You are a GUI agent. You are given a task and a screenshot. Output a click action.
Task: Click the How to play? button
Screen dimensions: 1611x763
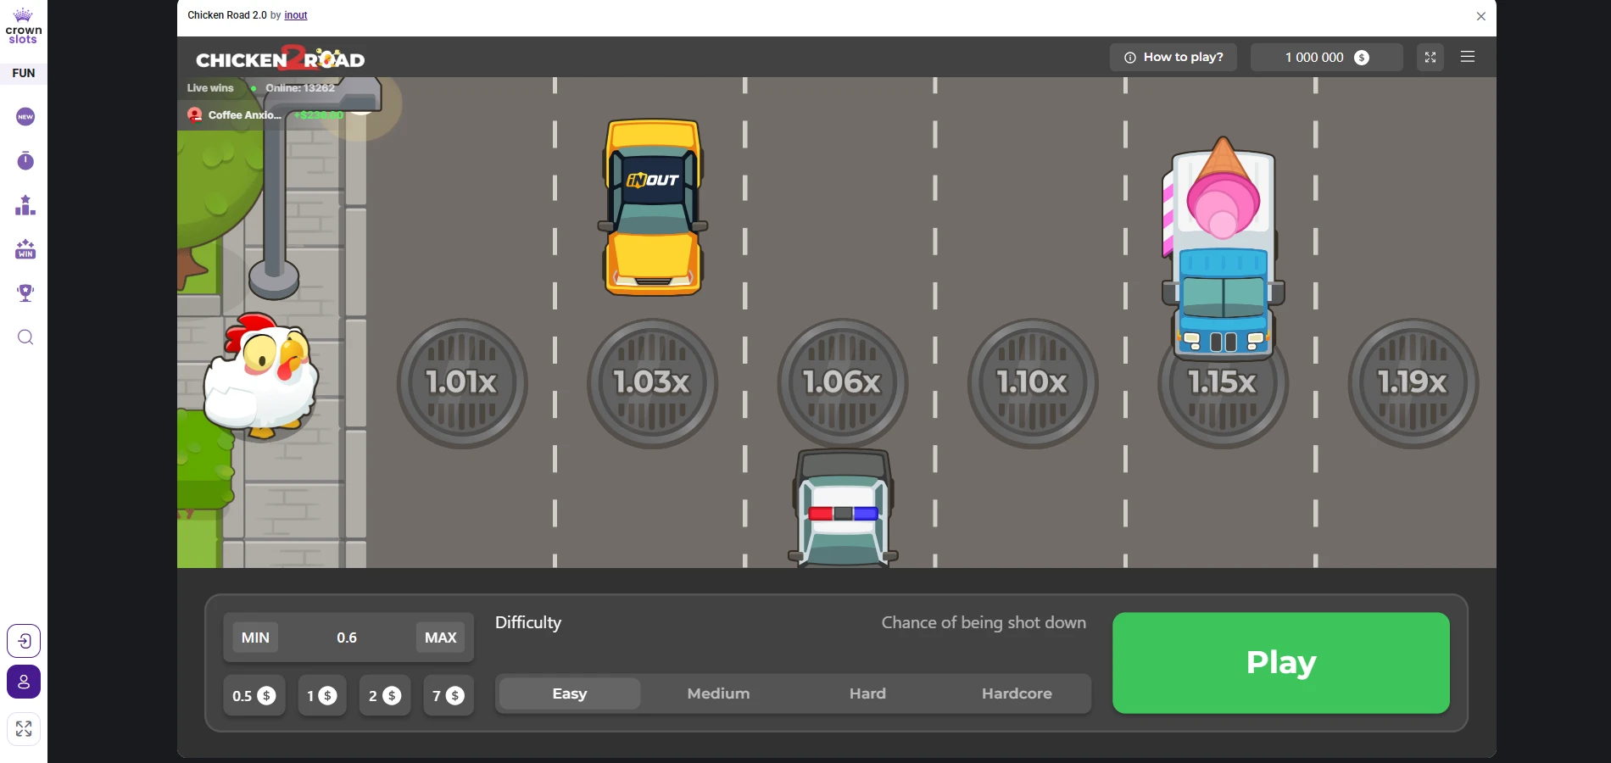coord(1173,58)
